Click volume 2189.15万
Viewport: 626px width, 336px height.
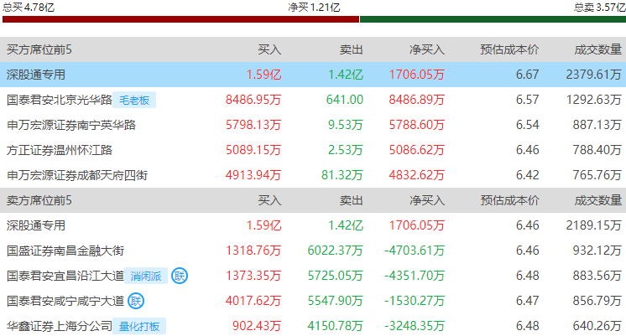pos(593,225)
